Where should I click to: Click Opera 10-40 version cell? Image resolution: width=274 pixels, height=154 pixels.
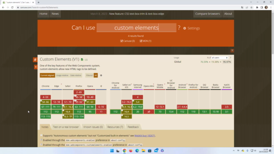coord(90,97)
